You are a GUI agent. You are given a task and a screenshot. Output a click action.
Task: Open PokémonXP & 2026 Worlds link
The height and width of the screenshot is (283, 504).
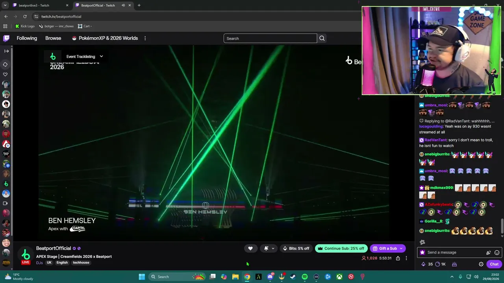tap(105, 38)
